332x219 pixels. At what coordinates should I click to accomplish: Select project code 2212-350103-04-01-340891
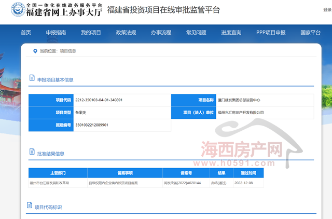point(99,100)
